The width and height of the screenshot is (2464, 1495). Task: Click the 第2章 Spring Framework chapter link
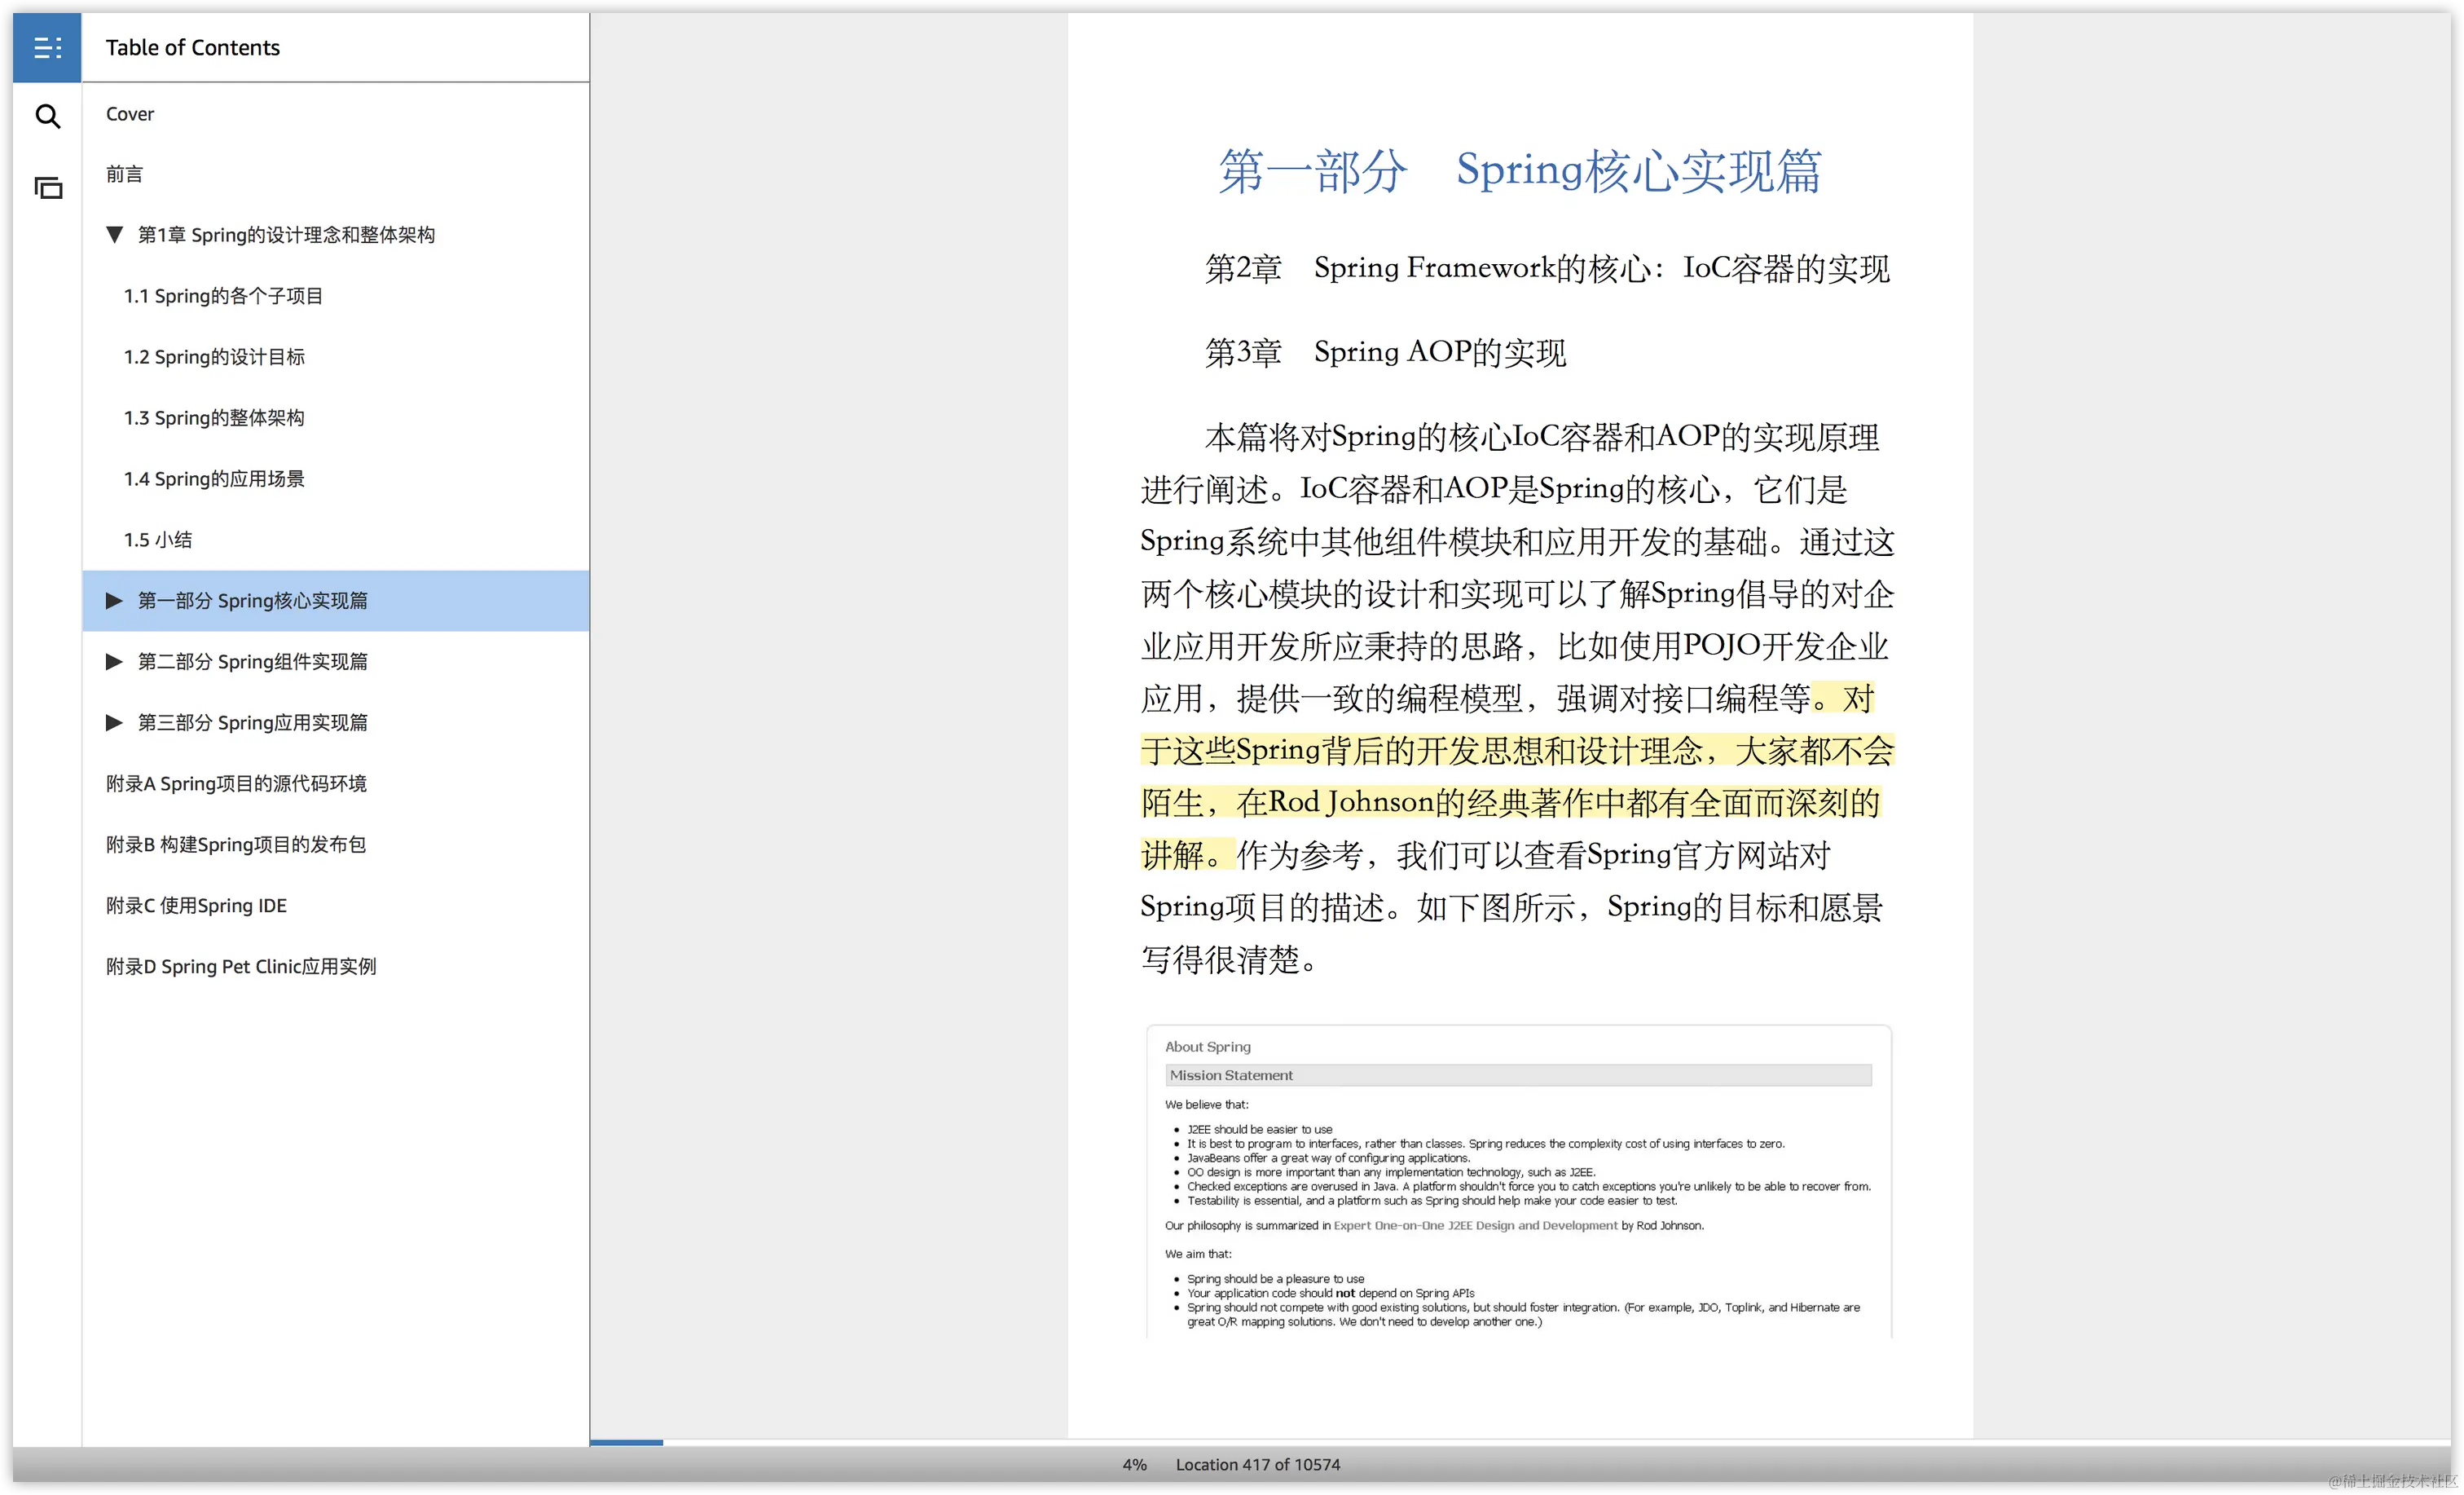click(1547, 268)
